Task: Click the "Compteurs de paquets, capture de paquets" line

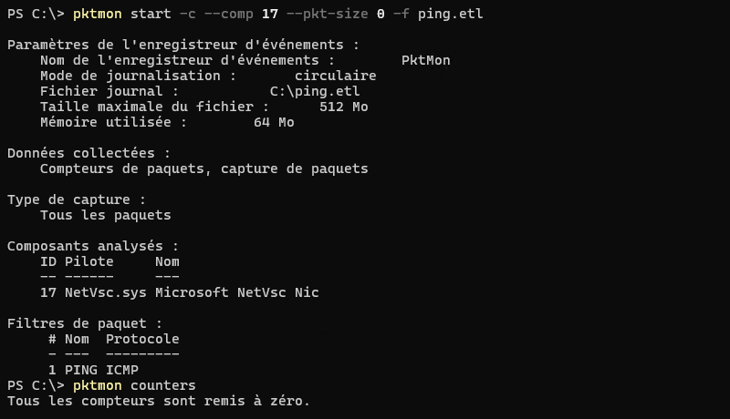Action: pyautogui.click(x=203, y=169)
